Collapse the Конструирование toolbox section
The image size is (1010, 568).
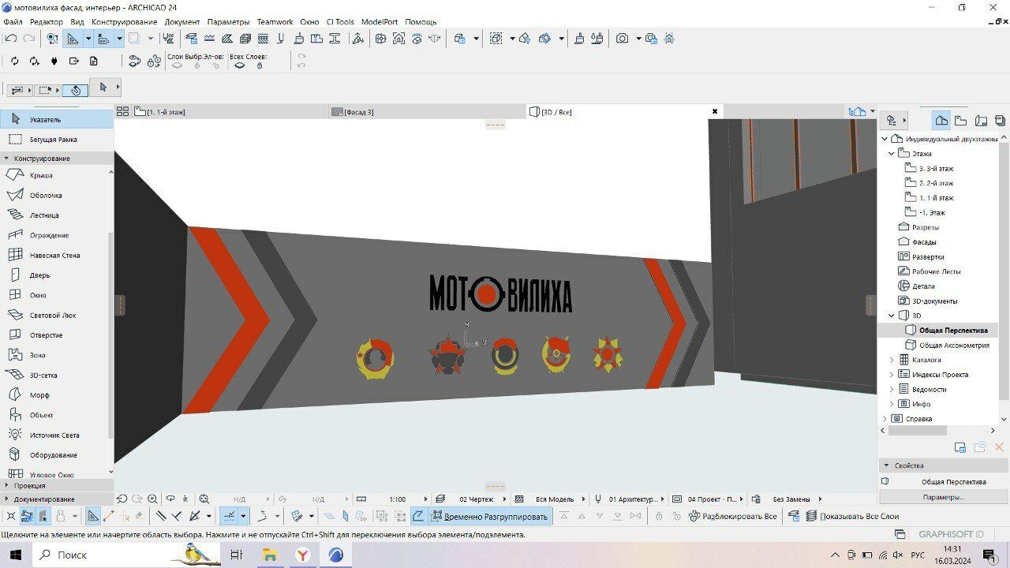[56, 159]
